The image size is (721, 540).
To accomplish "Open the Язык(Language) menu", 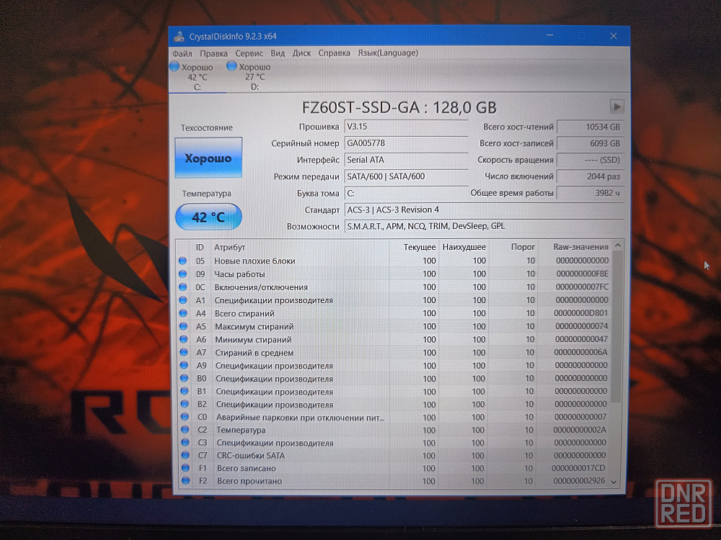I will point(388,53).
